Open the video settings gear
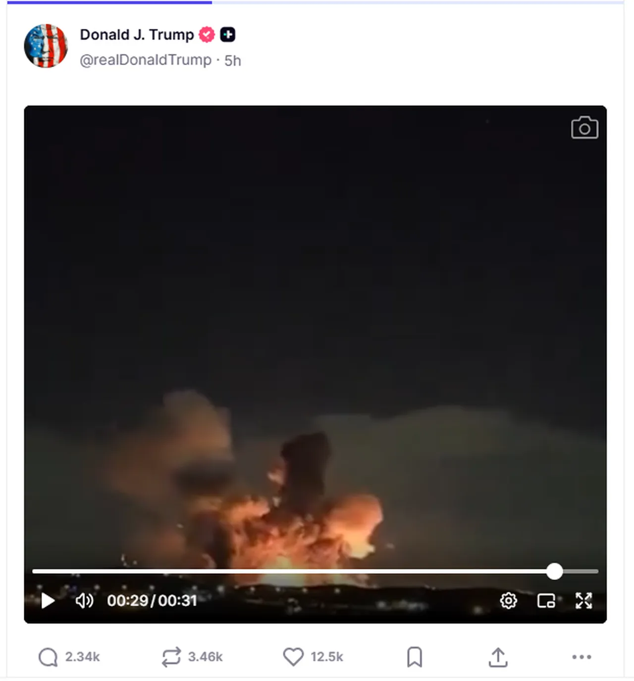The width and height of the screenshot is (634, 681). tap(508, 601)
